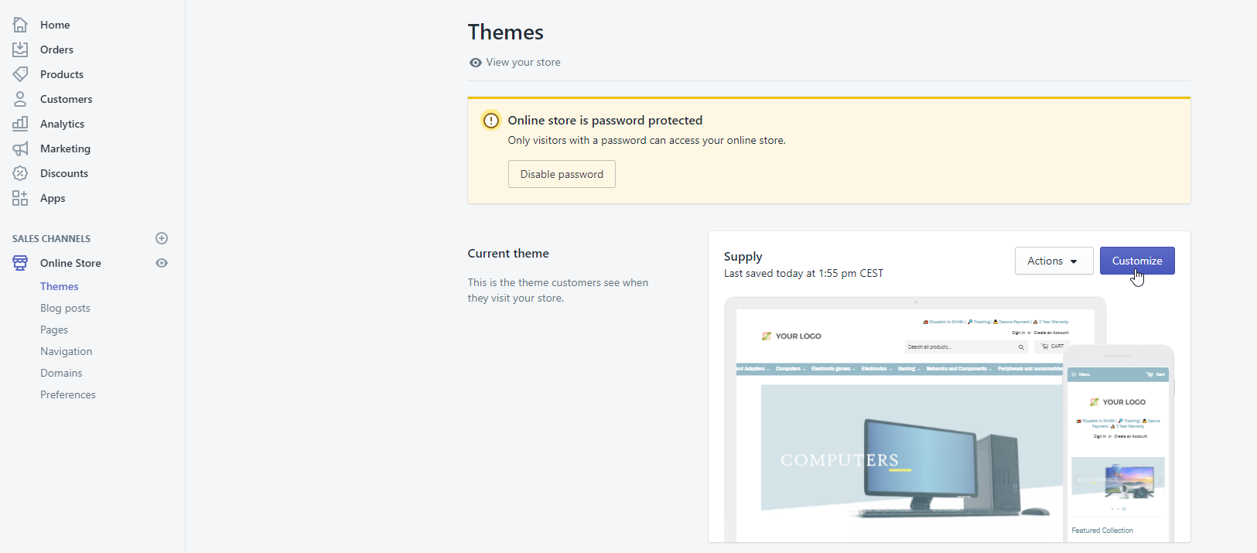Open Analytics via bar chart icon
This screenshot has width=1257, height=553.
pos(20,124)
